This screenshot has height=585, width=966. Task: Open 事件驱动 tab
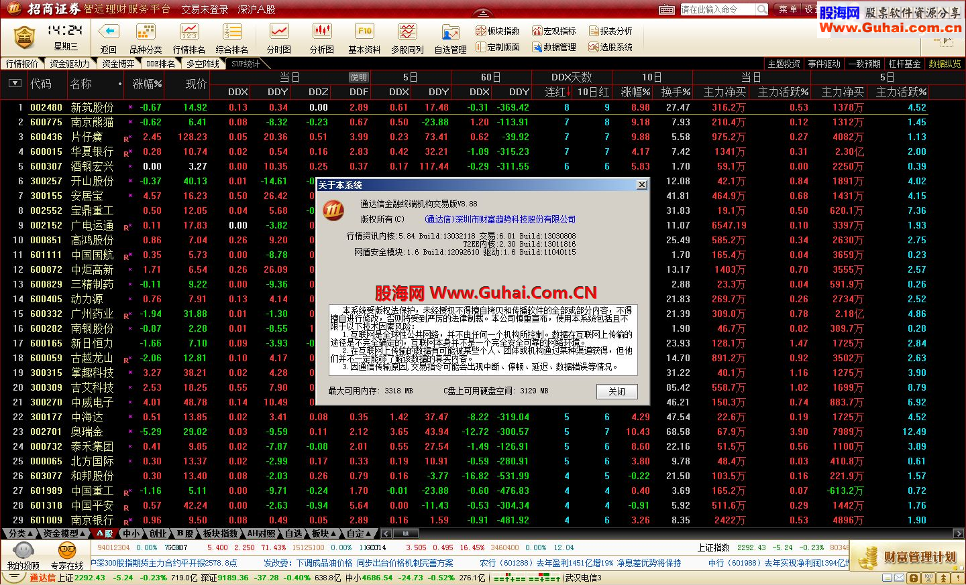(x=824, y=64)
